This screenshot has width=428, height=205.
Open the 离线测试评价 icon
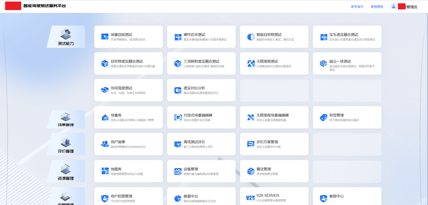178,144
